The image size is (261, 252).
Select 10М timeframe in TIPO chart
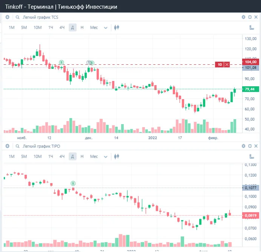click(x=38, y=157)
